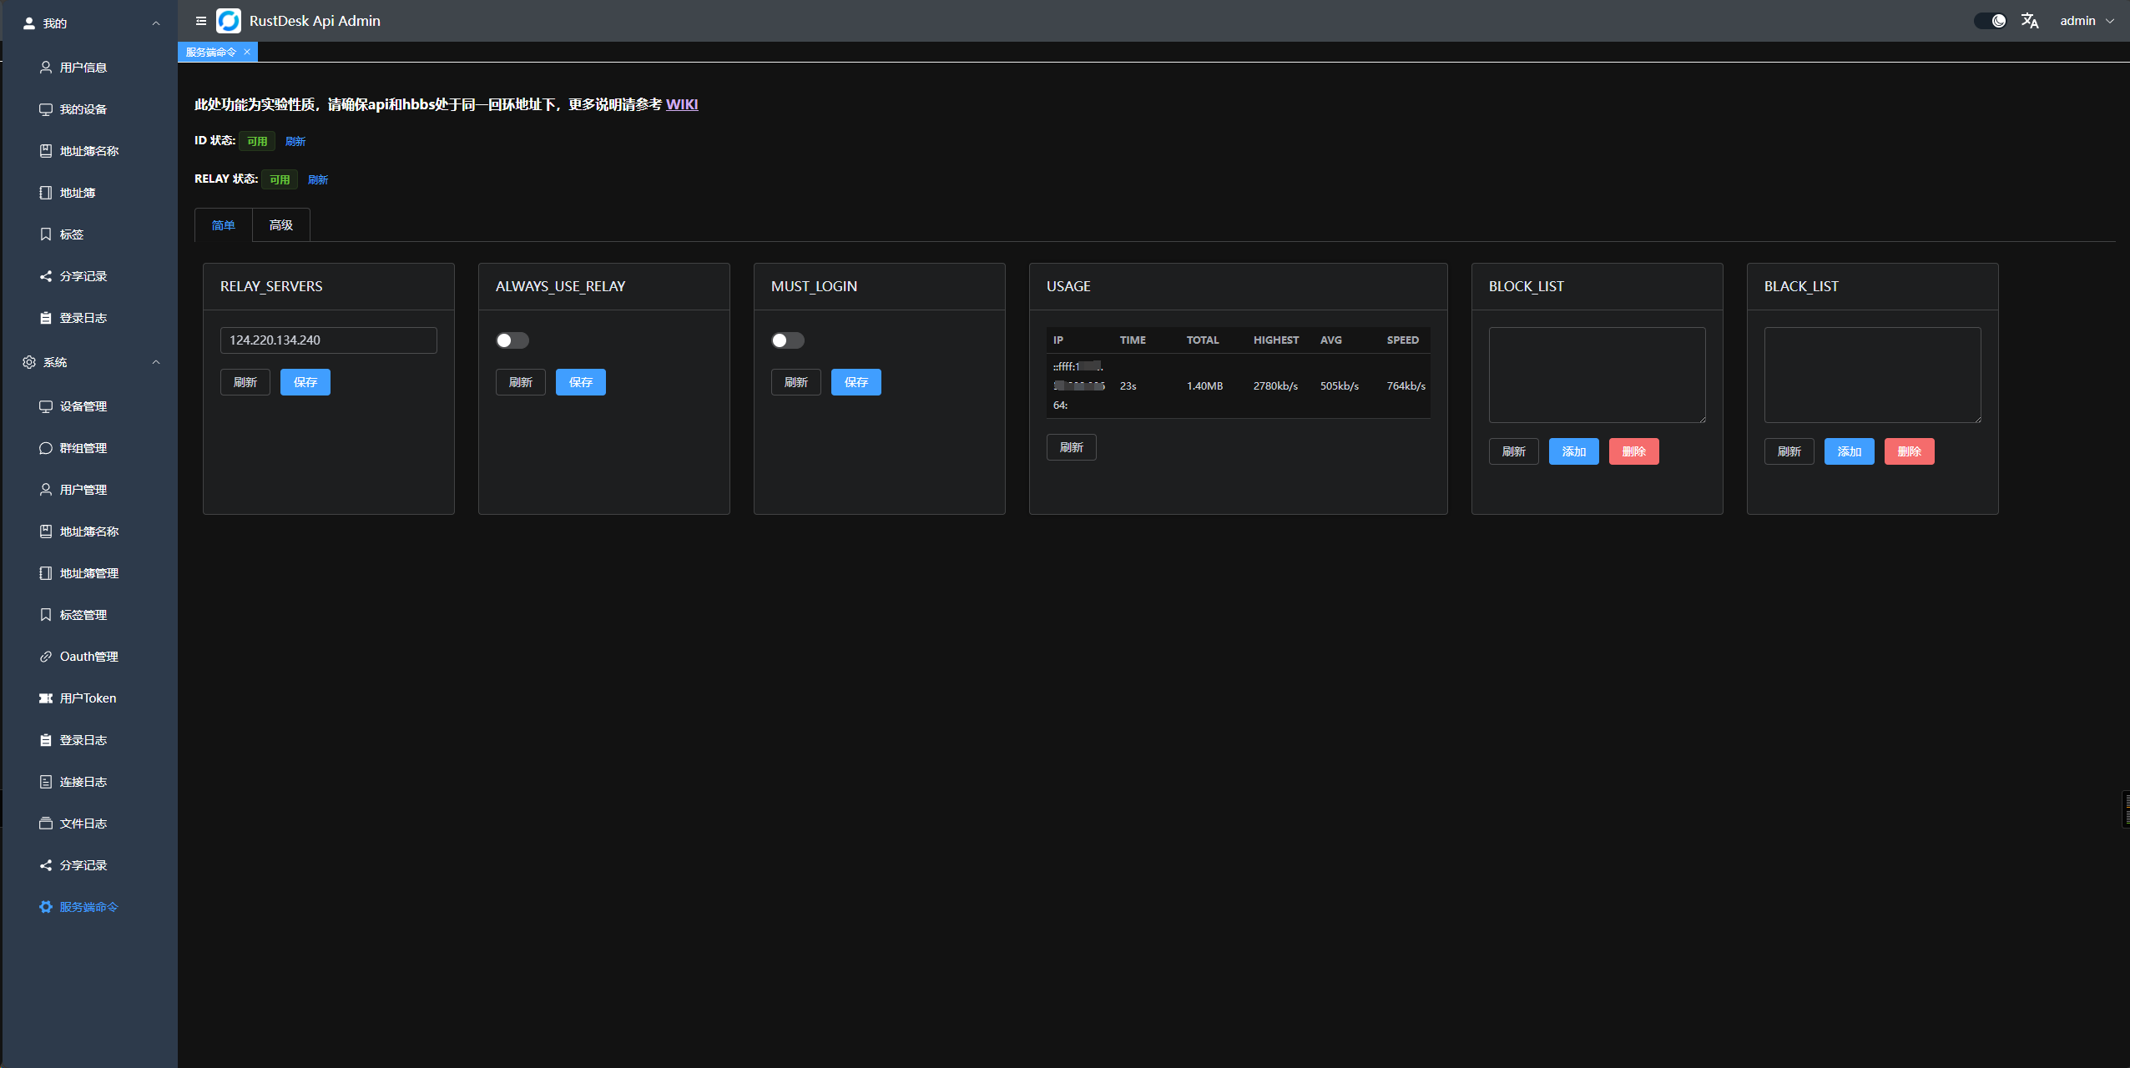2130x1068 pixels.
Task: Go to 用户管理 in the sidebar
Action: pos(83,490)
